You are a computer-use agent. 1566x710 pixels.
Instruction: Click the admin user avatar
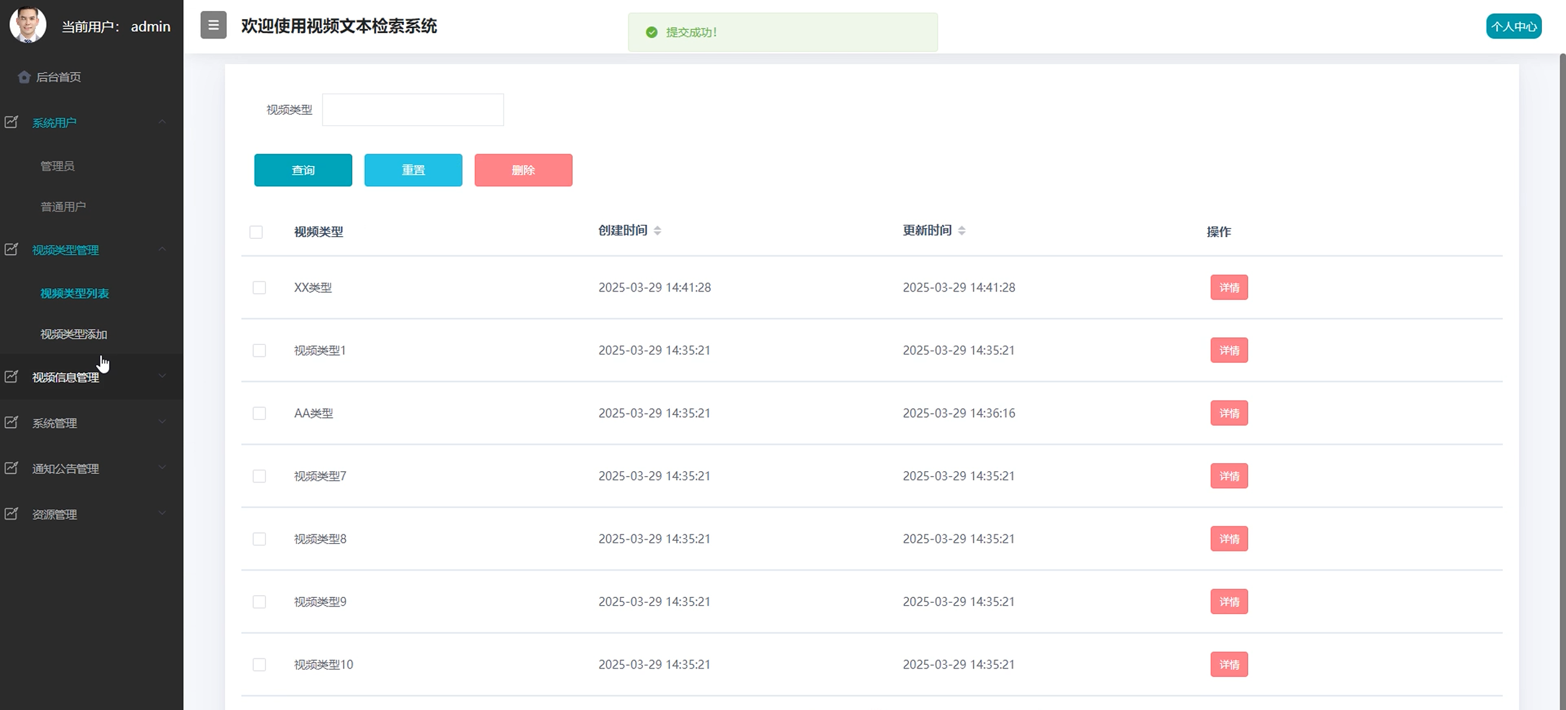[x=28, y=25]
